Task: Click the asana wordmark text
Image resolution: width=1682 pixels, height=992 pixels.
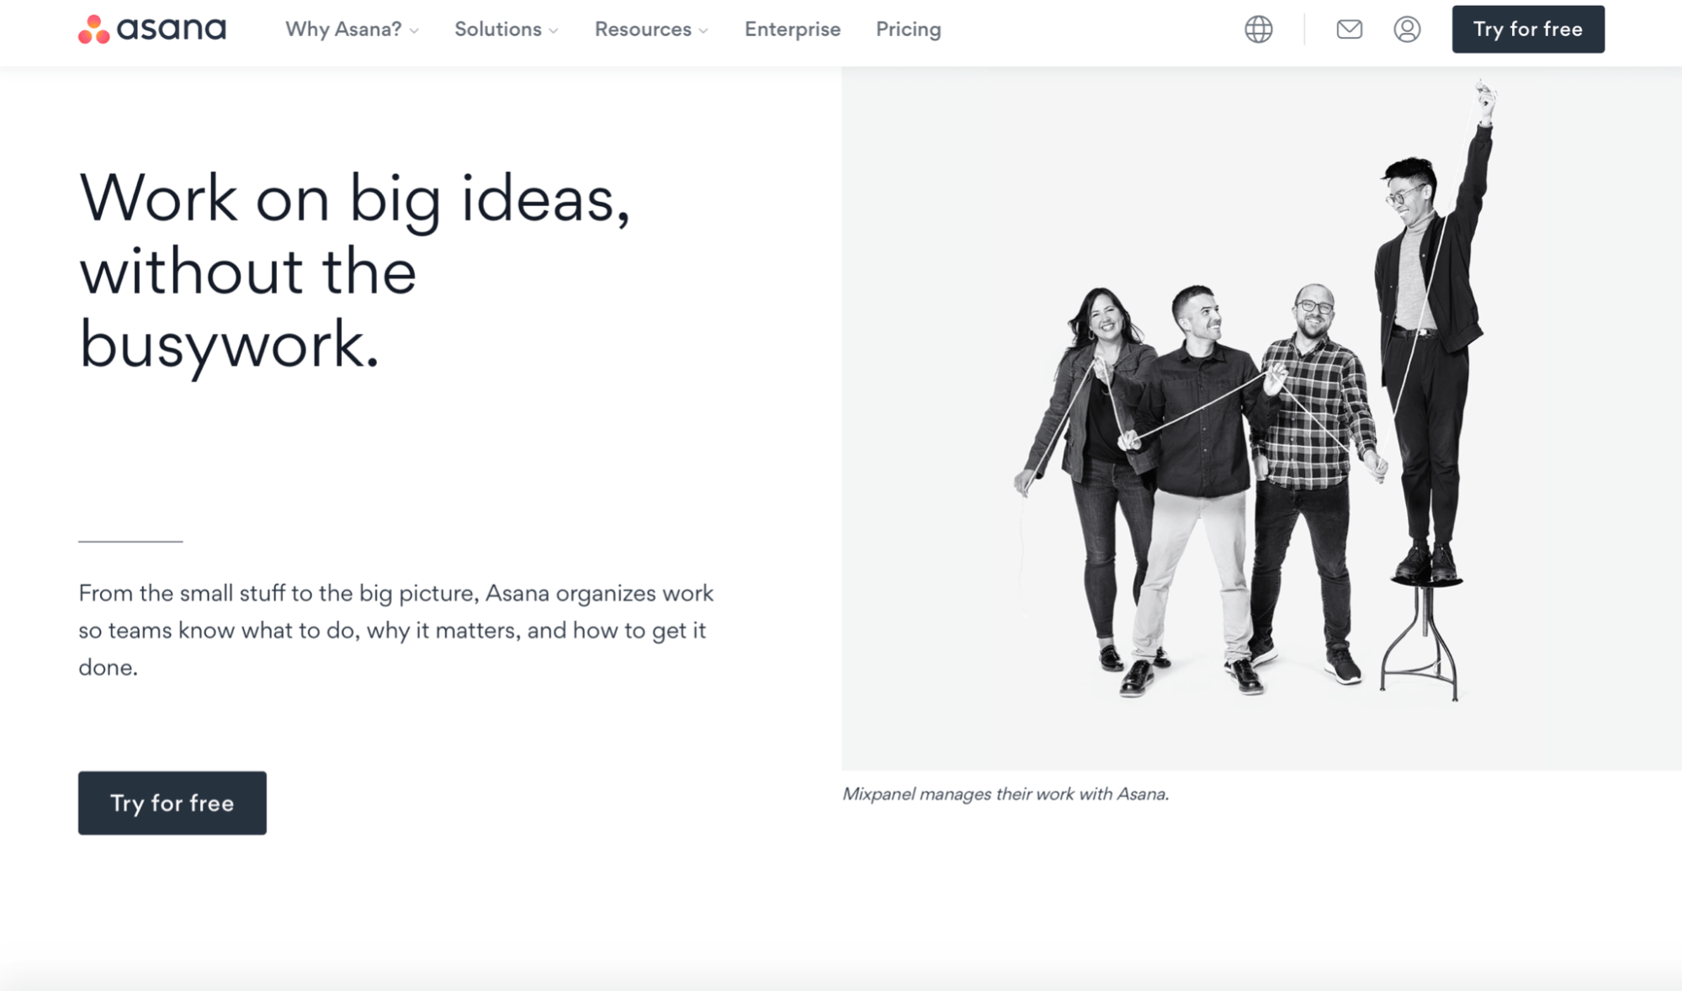Action: point(172,29)
